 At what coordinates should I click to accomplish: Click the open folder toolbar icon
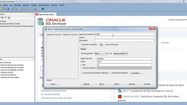point(1,9)
